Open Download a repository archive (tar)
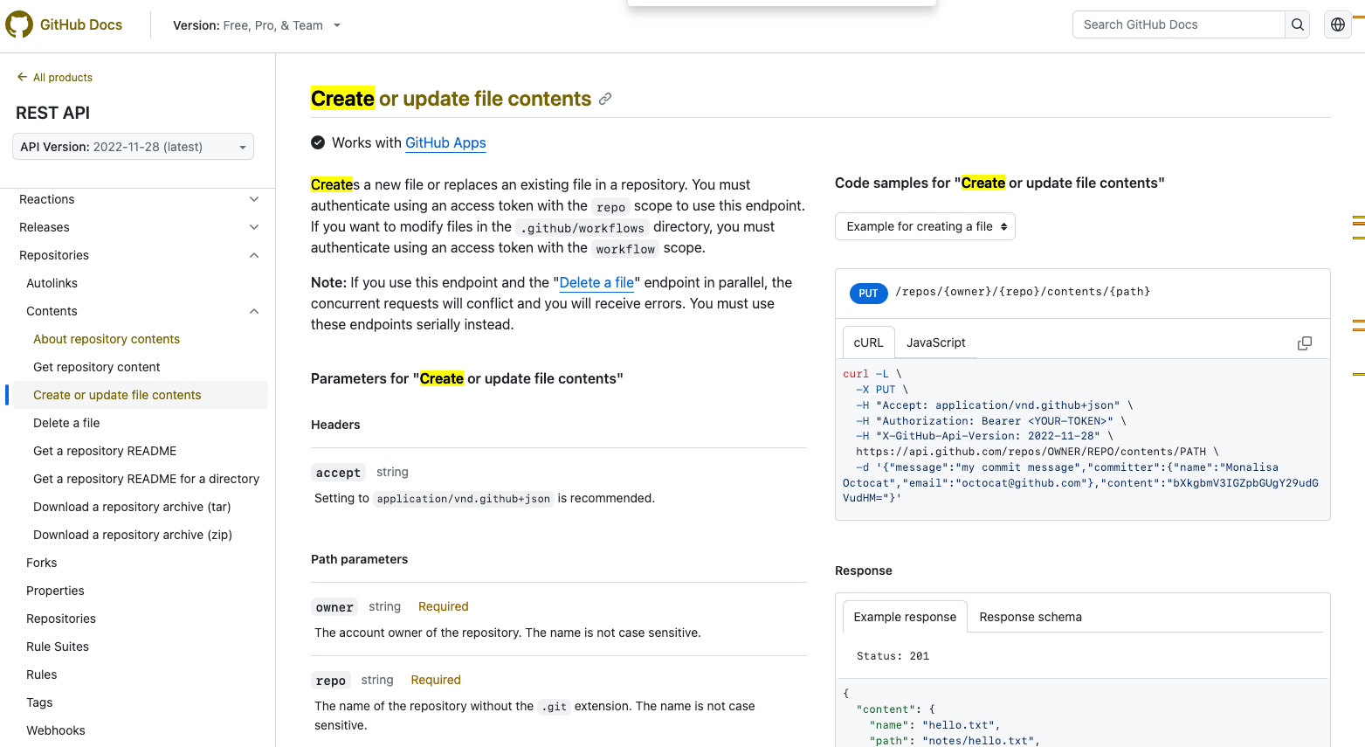1365x747 pixels. point(132,507)
